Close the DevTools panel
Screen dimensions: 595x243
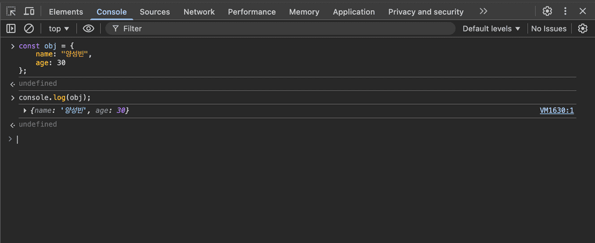[x=583, y=12]
